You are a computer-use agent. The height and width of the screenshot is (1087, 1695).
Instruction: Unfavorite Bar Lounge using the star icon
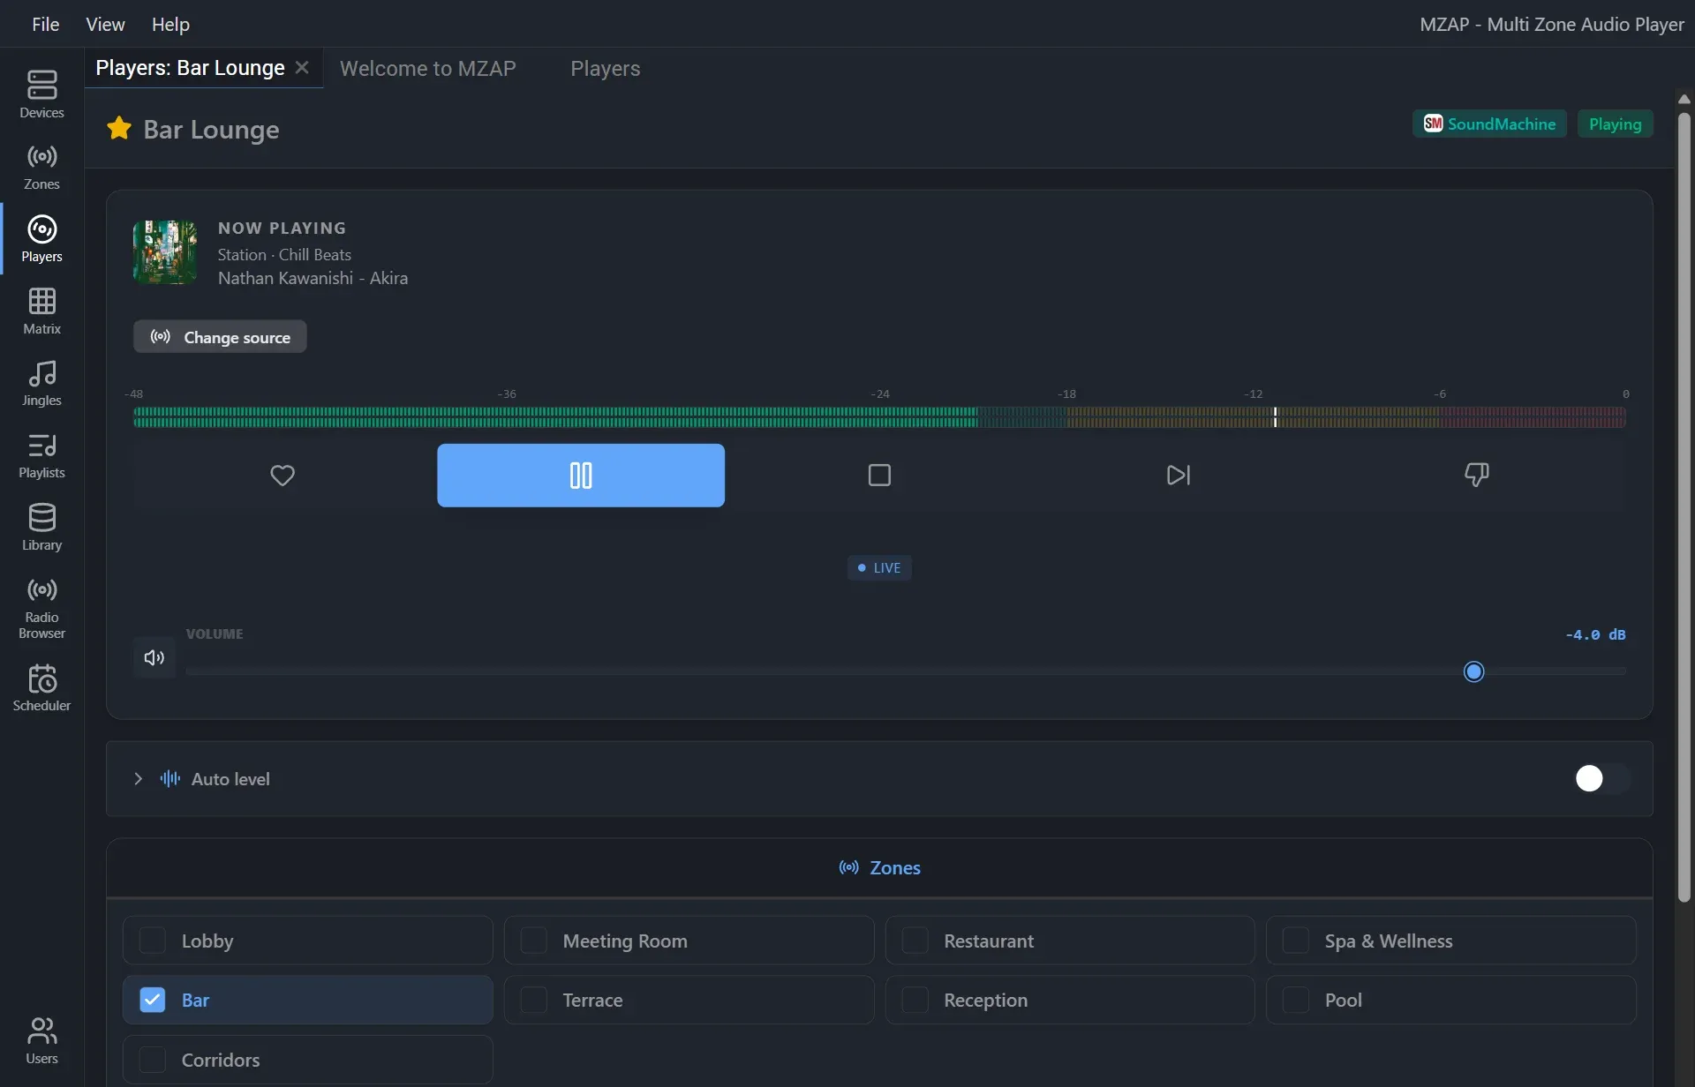click(119, 129)
